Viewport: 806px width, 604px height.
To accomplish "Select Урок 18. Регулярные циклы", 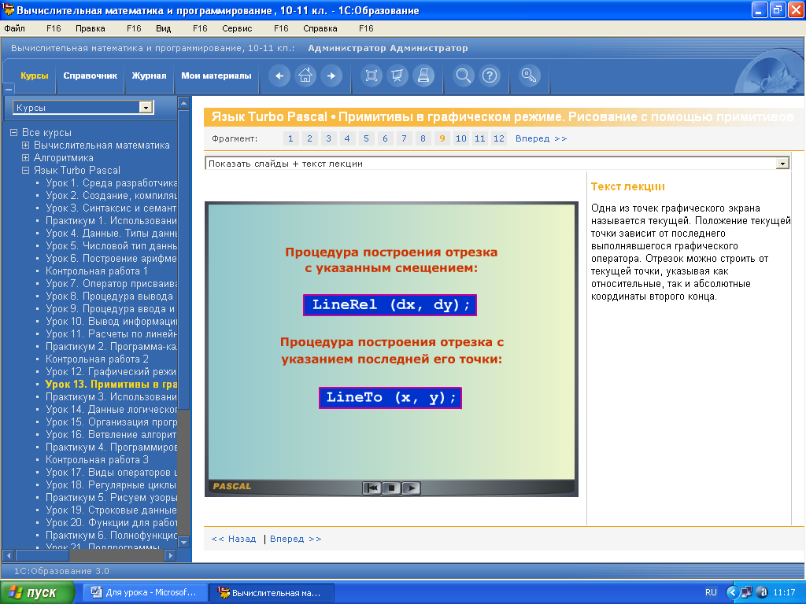I will pos(111,484).
